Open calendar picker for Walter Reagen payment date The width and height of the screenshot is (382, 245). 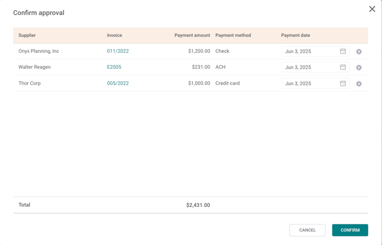click(343, 67)
